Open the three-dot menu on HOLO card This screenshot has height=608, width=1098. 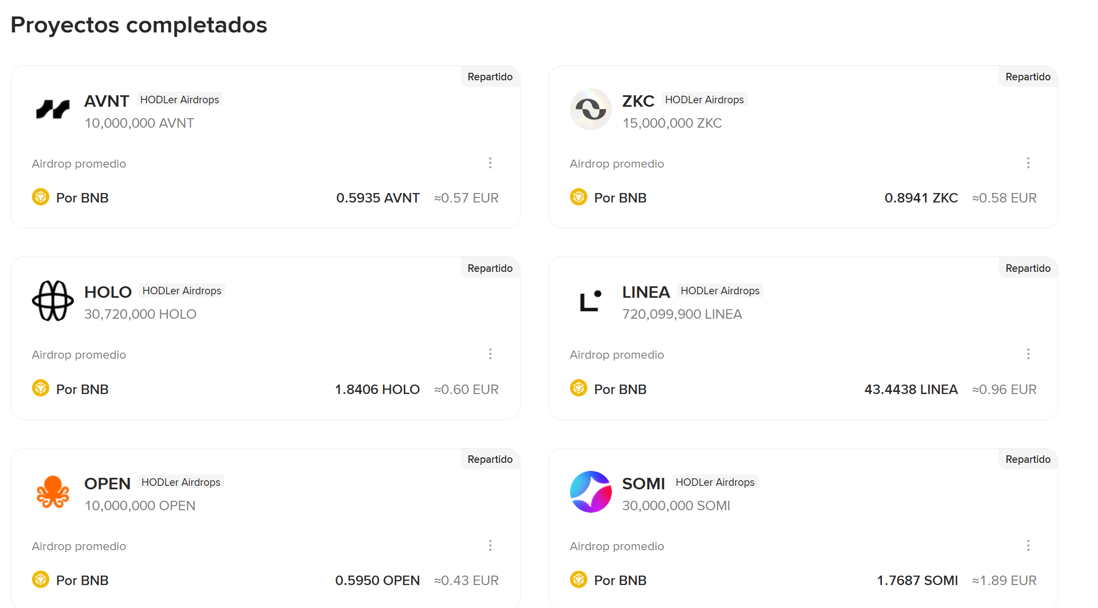pyautogui.click(x=490, y=354)
